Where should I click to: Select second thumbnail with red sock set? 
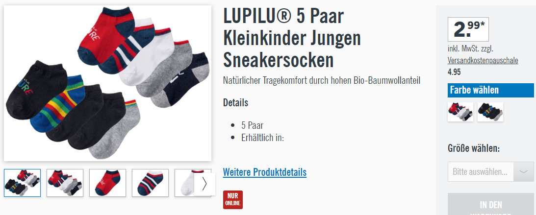coord(65,183)
